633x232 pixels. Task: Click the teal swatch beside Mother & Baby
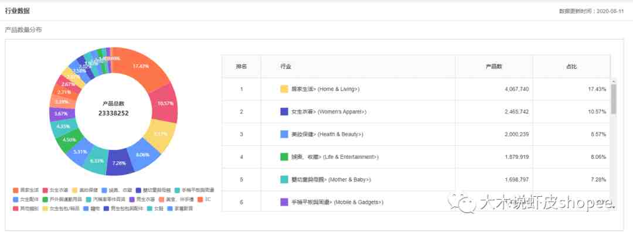tap(284, 179)
